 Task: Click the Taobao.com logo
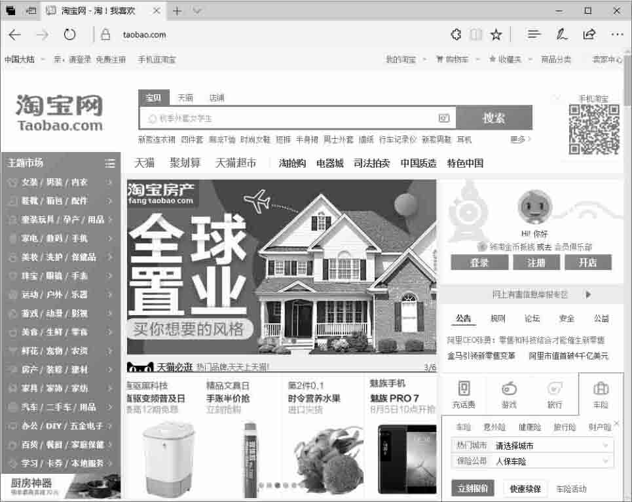click(x=60, y=113)
